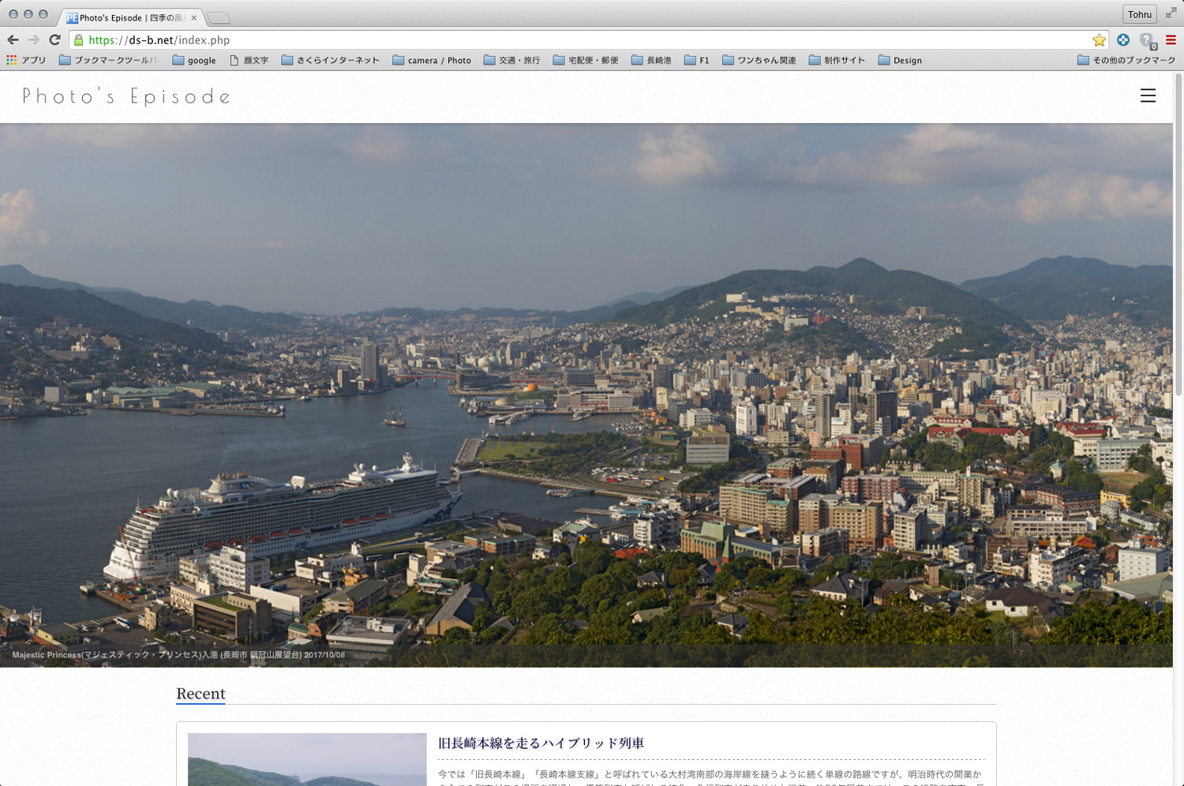The width and height of the screenshot is (1184, 786).
Task: Click the blue extension icon in toolbar
Action: [x=1122, y=40]
